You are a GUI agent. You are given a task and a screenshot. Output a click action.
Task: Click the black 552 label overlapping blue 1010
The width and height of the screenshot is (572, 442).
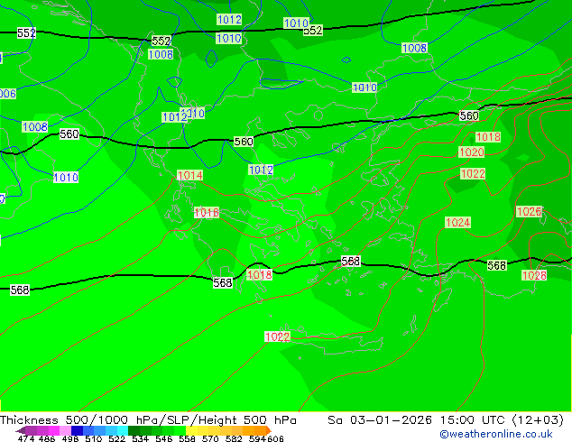point(313,31)
